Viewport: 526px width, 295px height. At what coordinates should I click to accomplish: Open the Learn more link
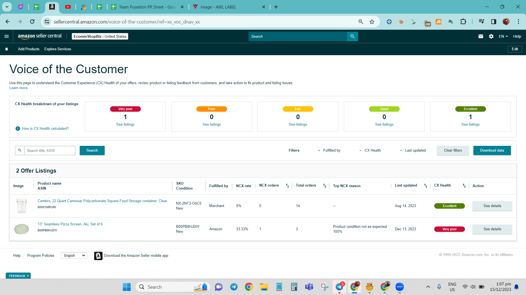(18, 88)
